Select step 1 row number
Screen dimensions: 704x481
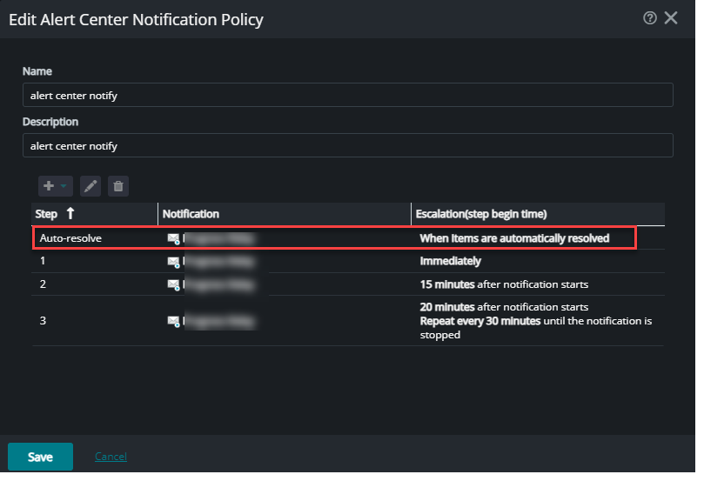click(43, 261)
